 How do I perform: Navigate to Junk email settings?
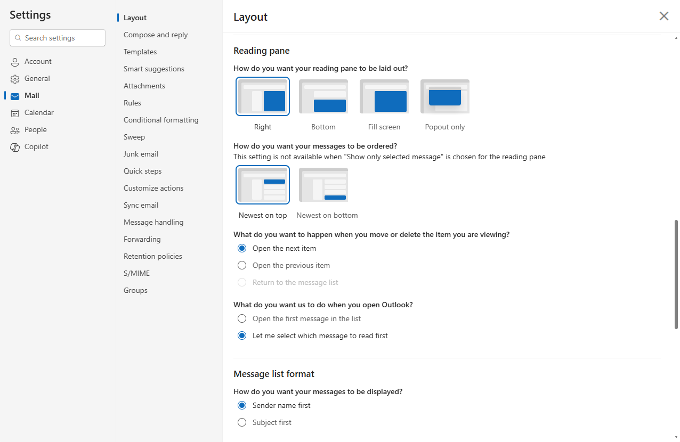coord(141,154)
